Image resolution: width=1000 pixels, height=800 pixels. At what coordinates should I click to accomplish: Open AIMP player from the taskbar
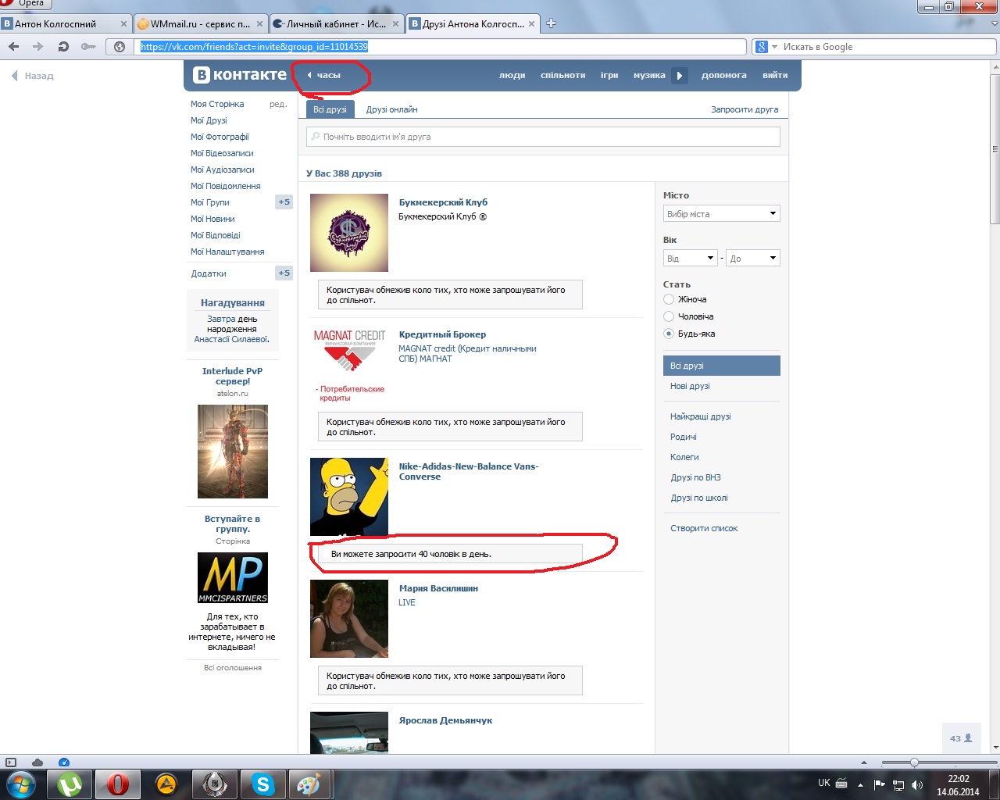click(x=166, y=784)
